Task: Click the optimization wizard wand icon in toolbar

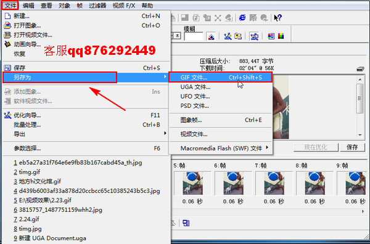Action: 228,36
